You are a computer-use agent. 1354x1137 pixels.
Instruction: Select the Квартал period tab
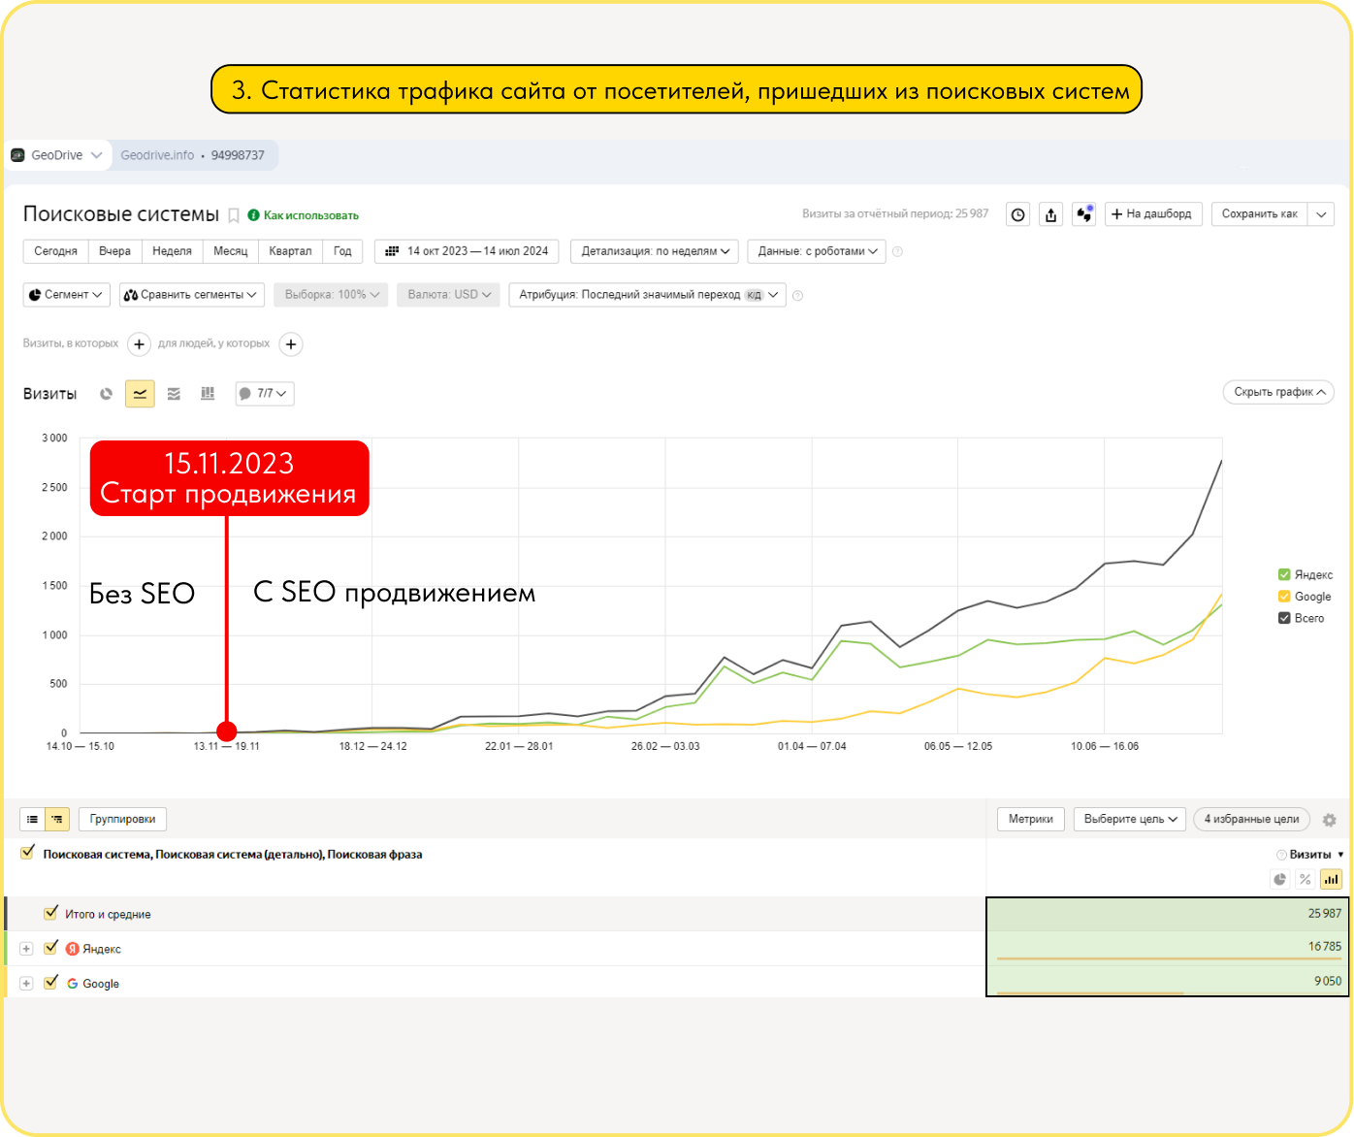(290, 251)
